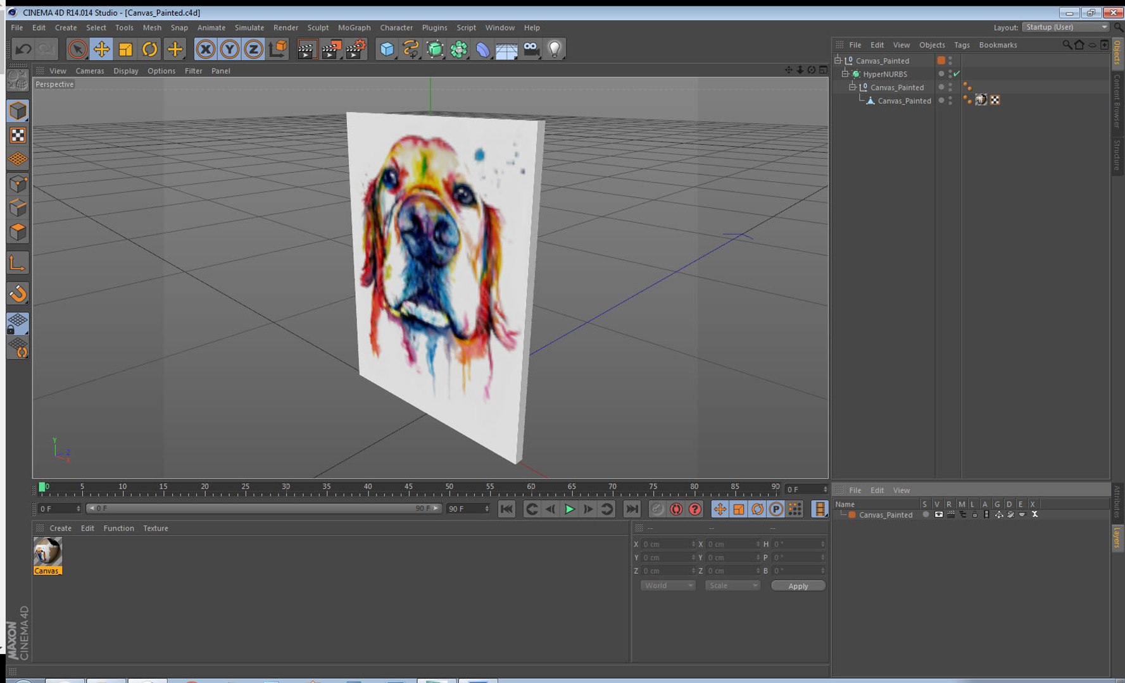
Task: Collapse top Canvas_Painted null in tree
Action: click(838, 61)
